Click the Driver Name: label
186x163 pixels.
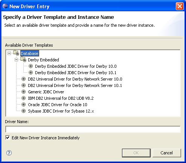click(x=17, y=122)
